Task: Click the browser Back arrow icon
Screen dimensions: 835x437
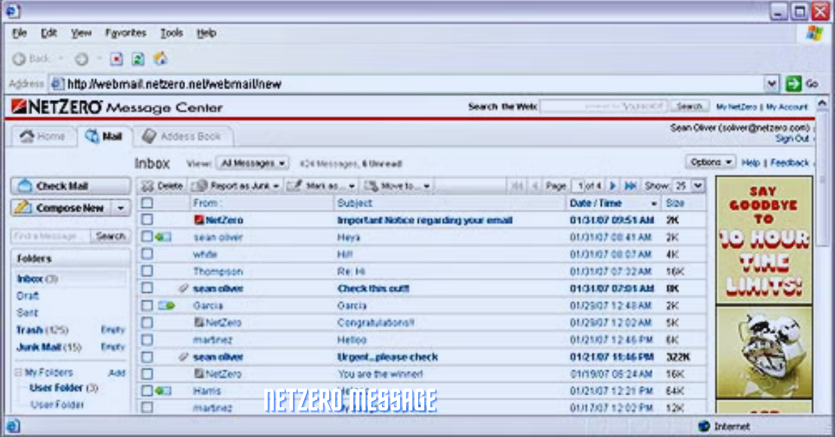Action: point(19,59)
